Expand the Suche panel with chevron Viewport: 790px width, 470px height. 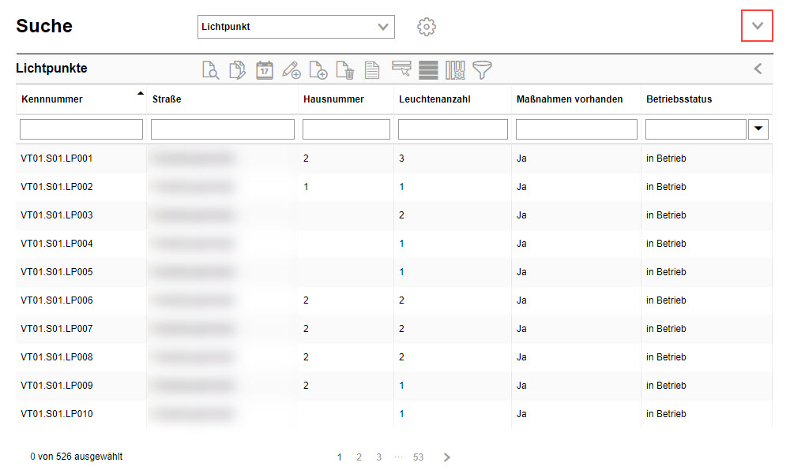point(757,26)
